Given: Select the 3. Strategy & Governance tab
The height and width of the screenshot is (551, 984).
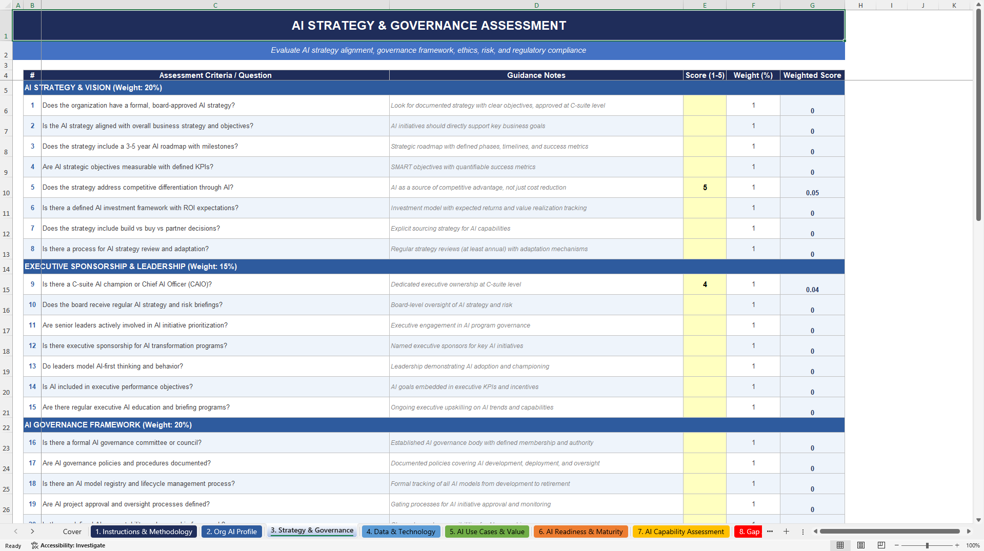Looking at the screenshot, I should [312, 530].
